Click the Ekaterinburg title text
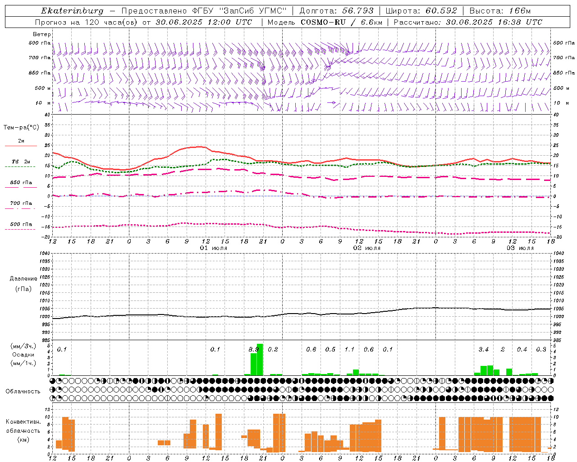 click(x=72, y=11)
